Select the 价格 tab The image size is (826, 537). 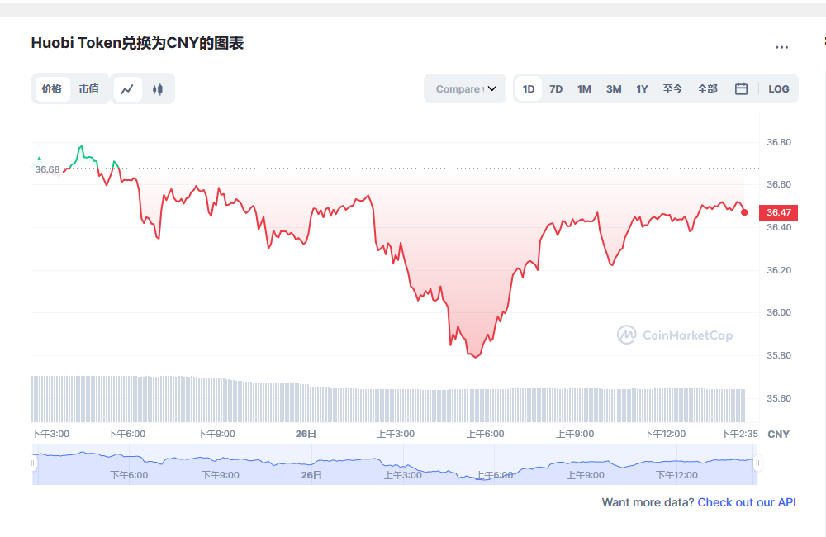51,89
